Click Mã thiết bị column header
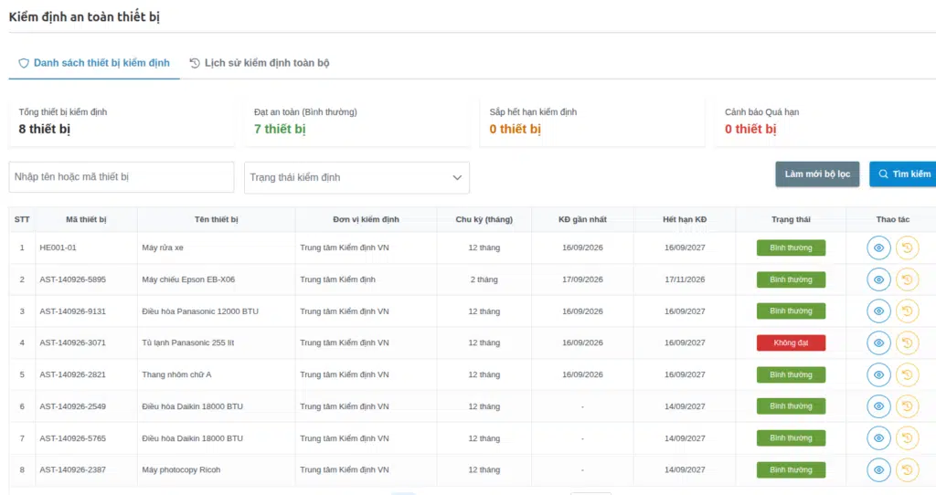 (86, 219)
